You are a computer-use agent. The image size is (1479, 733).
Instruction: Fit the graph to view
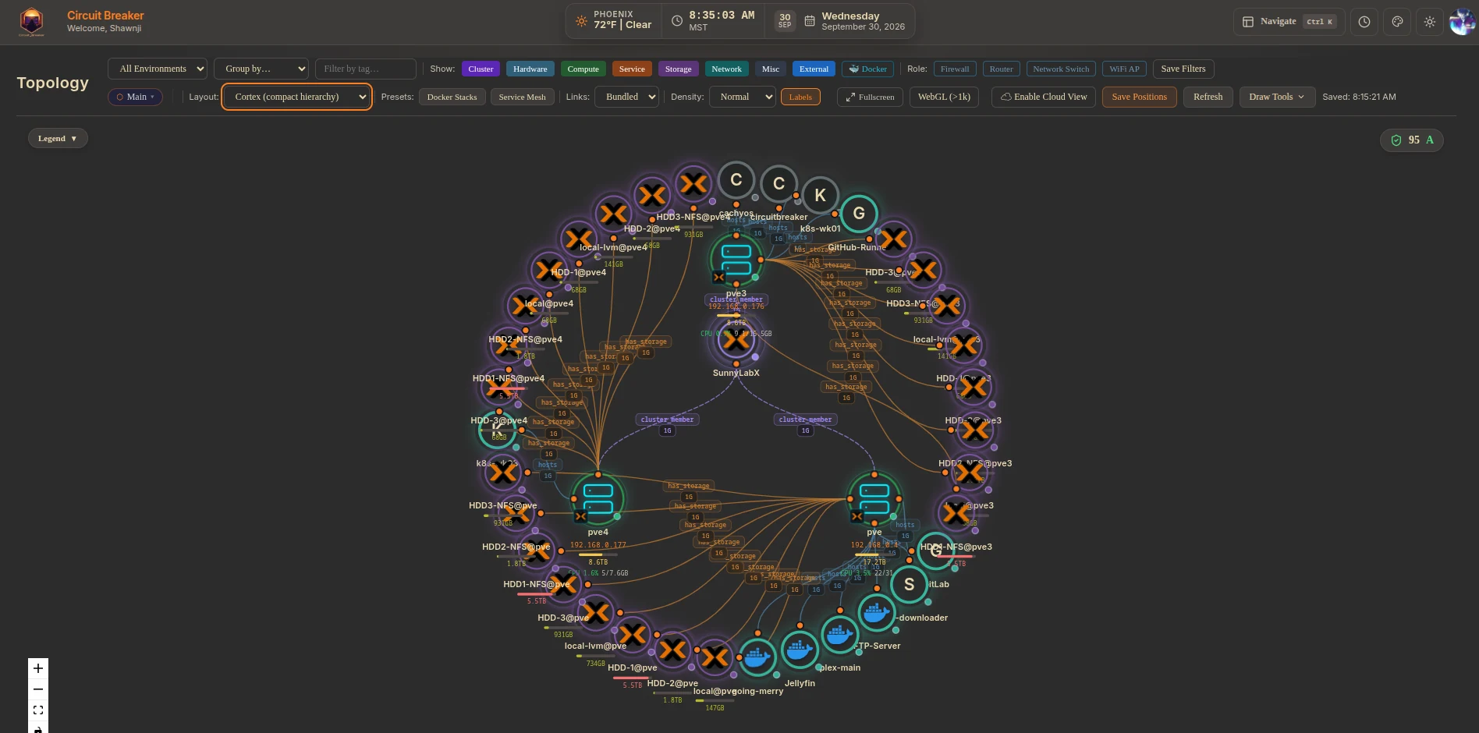point(38,710)
